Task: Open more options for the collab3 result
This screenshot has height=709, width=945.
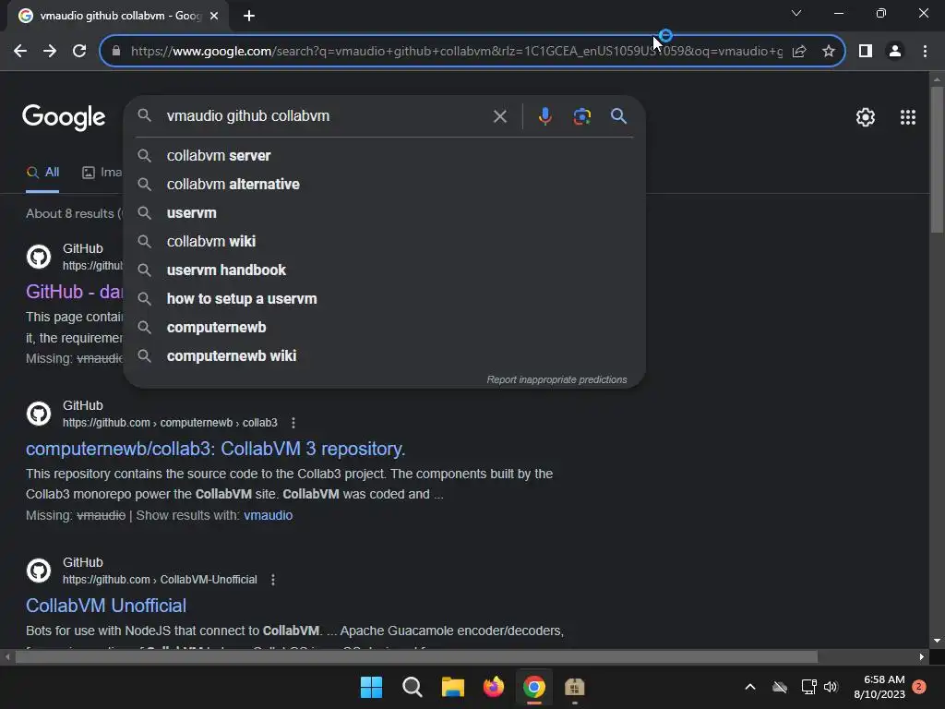Action: pyautogui.click(x=293, y=423)
